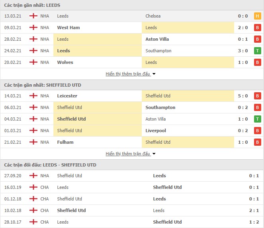Click the red B badge for Leicester-Sheffield Utd
The width and height of the screenshot is (264, 228).
pyautogui.click(x=257, y=96)
